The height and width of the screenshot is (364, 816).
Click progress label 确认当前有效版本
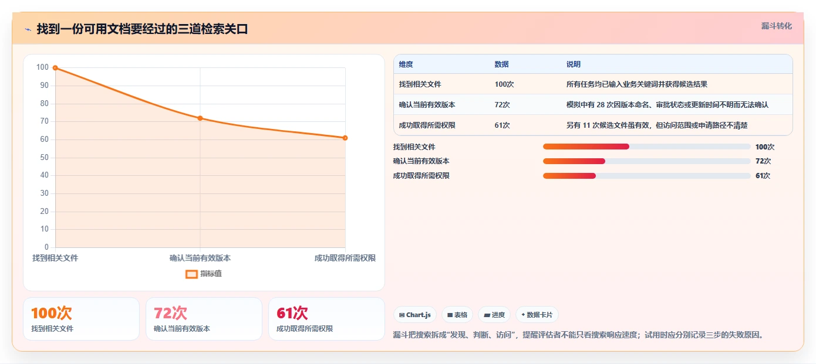click(422, 161)
